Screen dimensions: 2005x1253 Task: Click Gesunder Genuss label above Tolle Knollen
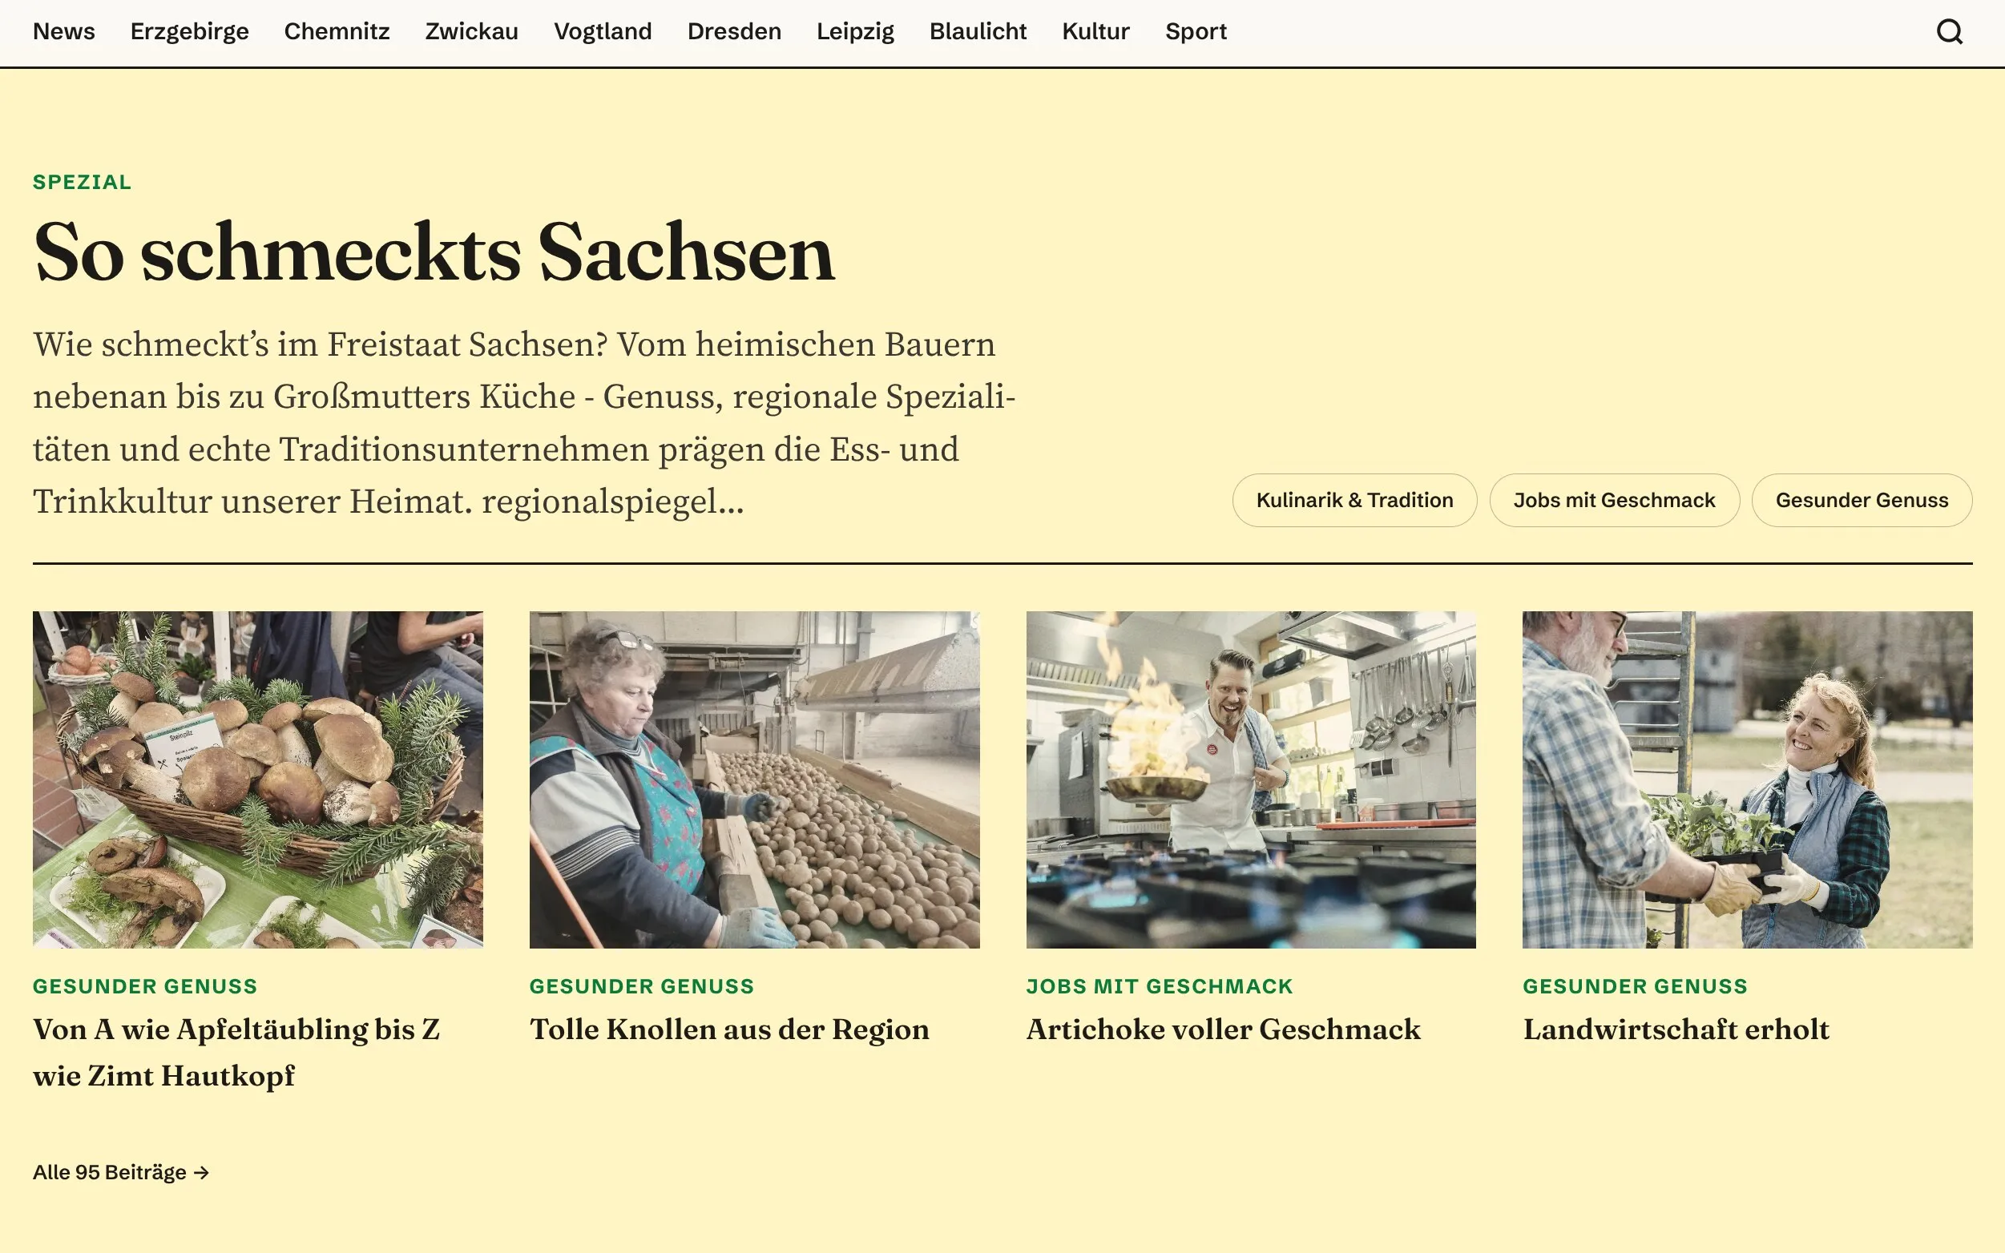tap(642, 986)
